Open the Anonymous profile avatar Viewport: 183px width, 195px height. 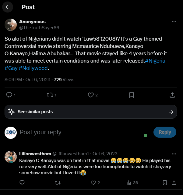coord(11,25)
